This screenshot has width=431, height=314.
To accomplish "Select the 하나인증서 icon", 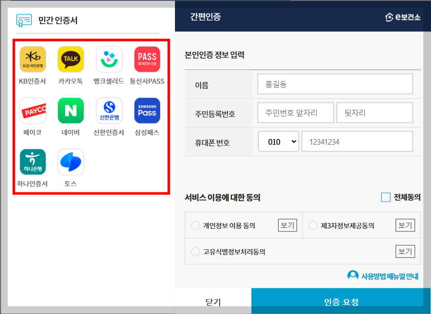I will click(x=33, y=162).
